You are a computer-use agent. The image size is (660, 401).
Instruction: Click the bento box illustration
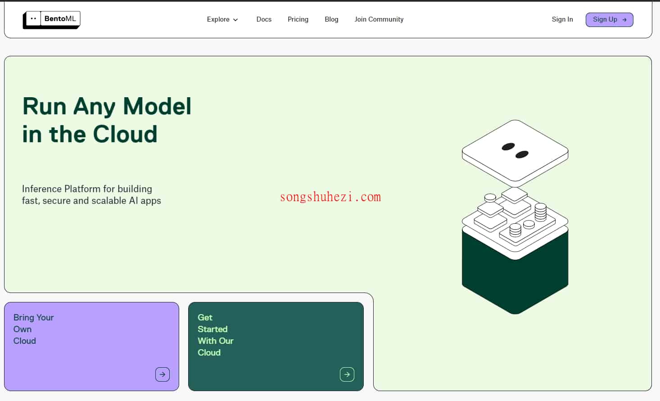coord(515,217)
